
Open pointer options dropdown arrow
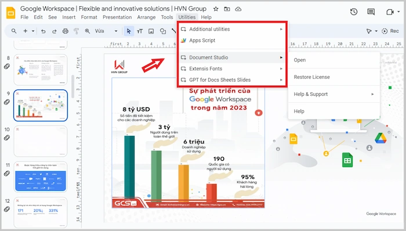pos(376,31)
